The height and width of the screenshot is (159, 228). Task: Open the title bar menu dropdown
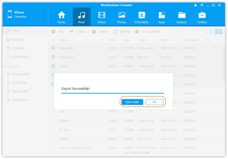(201, 5)
